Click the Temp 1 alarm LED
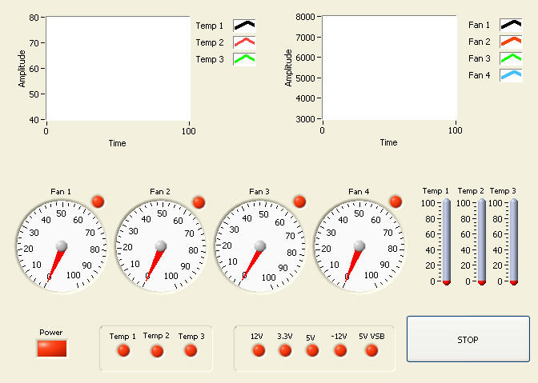This screenshot has height=383, width=538. click(x=123, y=350)
